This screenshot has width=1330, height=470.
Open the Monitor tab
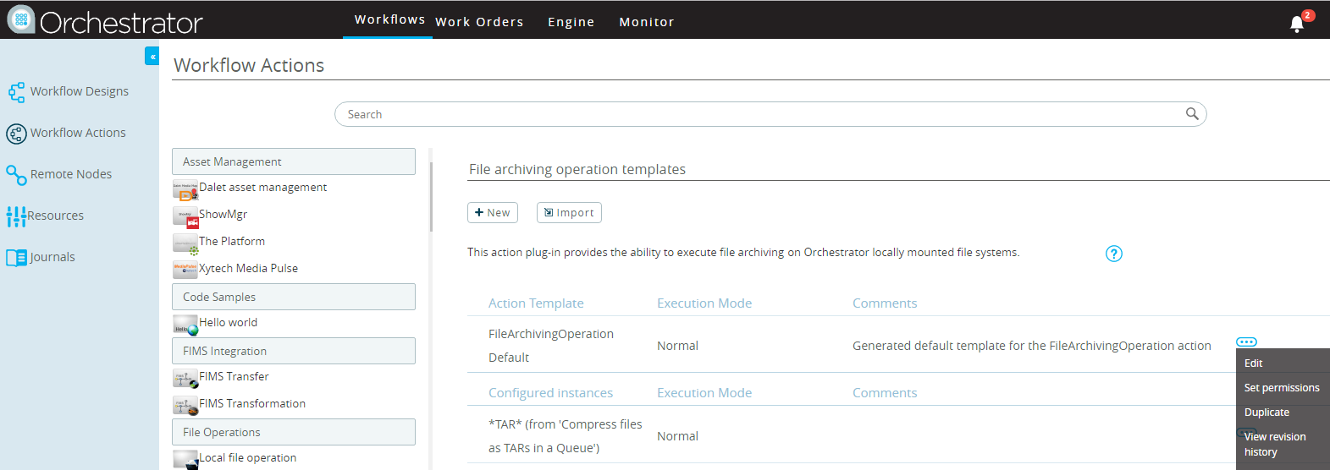click(x=647, y=22)
